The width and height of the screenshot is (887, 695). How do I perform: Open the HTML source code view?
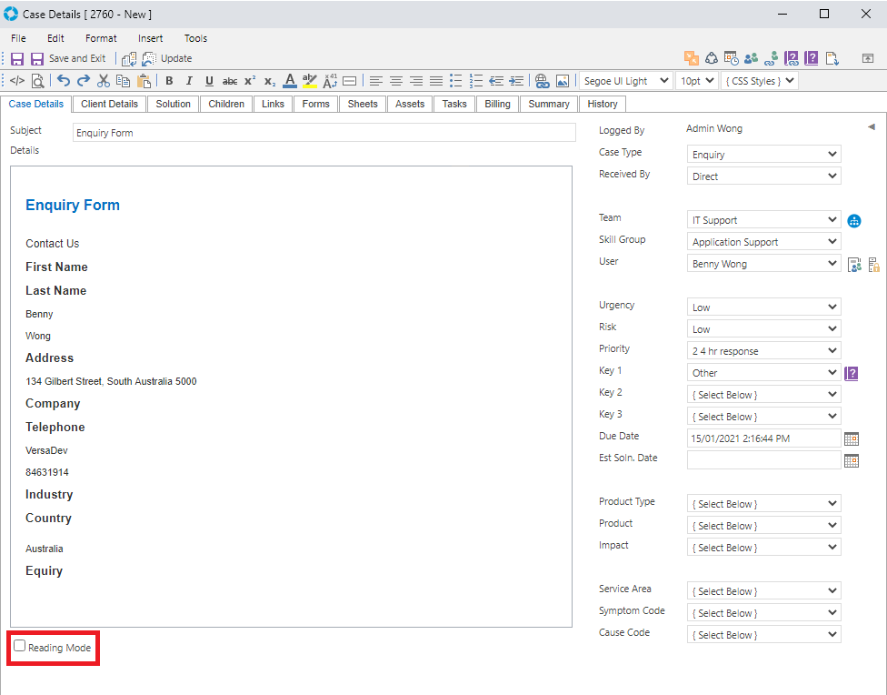pyautogui.click(x=17, y=81)
